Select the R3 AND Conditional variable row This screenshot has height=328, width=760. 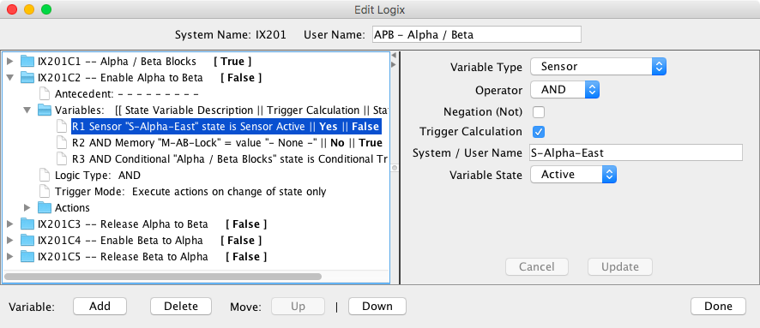(x=230, y=159)
